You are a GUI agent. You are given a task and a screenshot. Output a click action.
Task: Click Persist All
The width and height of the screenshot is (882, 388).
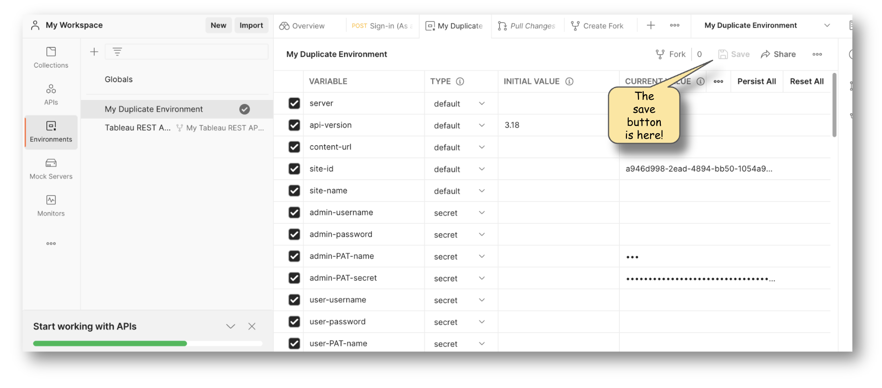click(757, 81)
